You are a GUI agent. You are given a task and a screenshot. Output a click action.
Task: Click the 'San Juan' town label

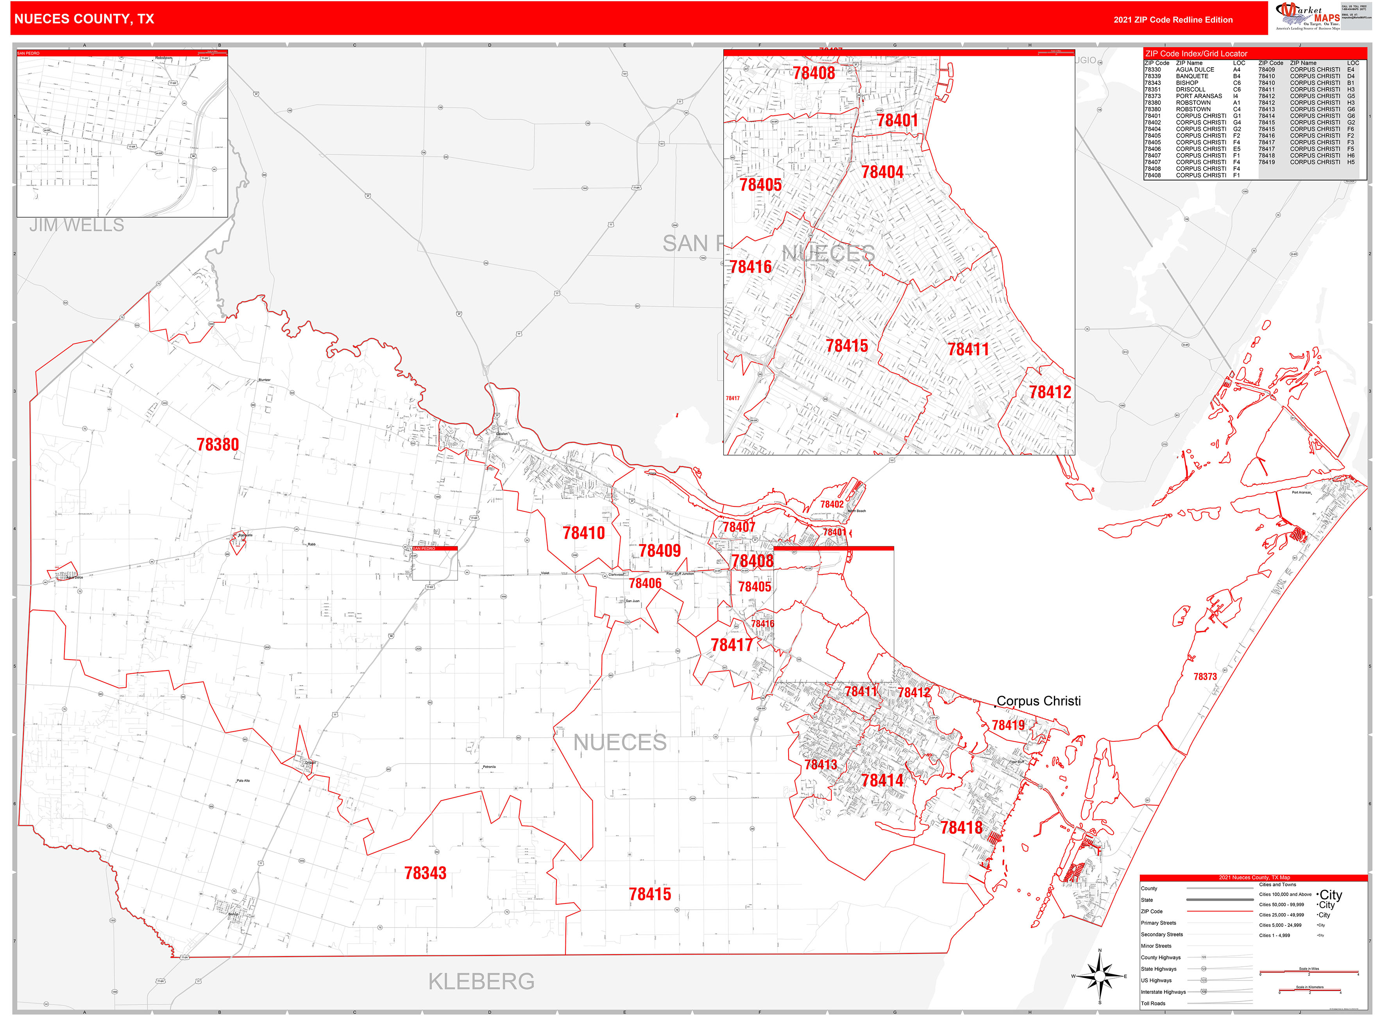(633, 601)
